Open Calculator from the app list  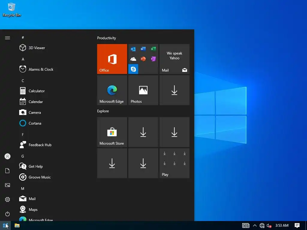click(x=53, y=91)
